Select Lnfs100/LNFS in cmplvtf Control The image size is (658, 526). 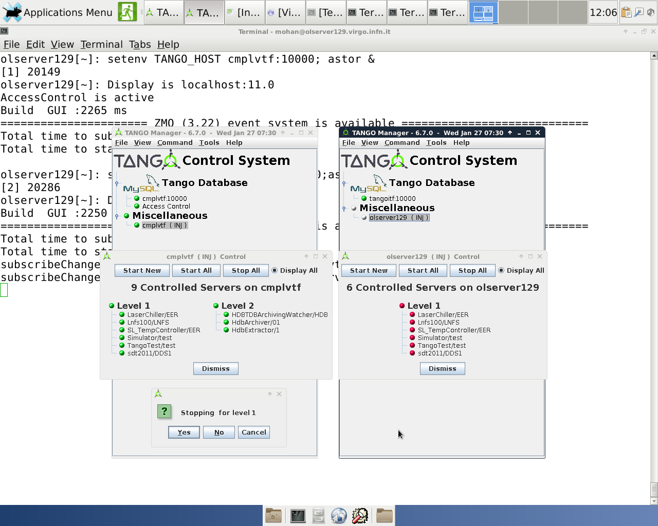[x=148, y=322]
